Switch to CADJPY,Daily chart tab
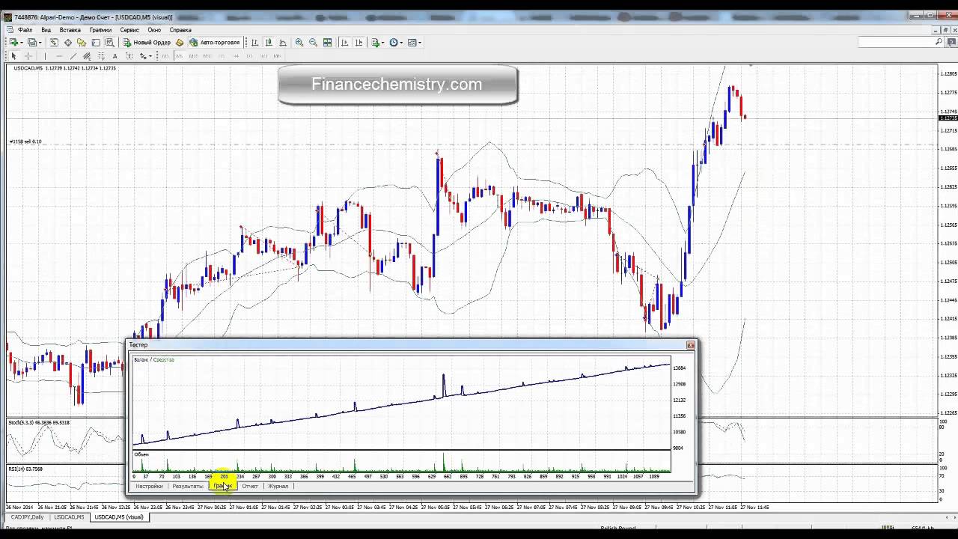This screenshot has width=958, height=539. point(27,517)
